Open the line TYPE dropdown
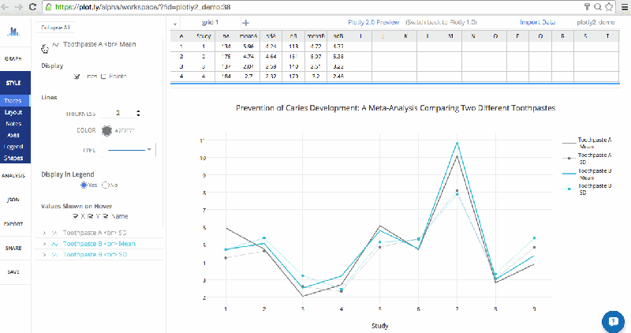 click(129, 150)
